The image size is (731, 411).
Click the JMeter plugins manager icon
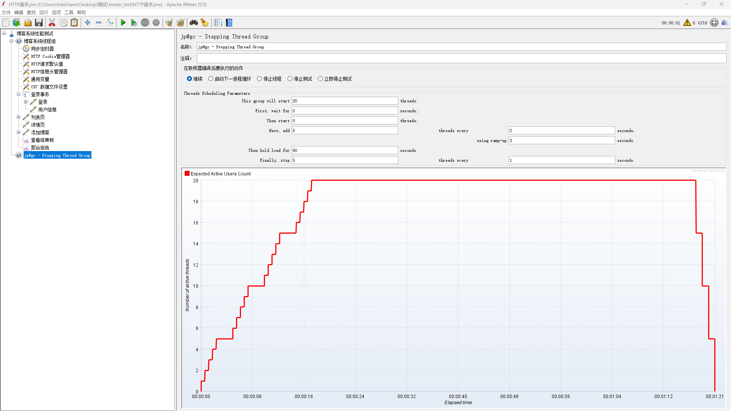(725, 23)
